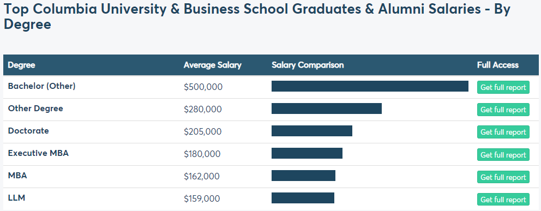Get full report for LLM row
Screen dimensions: 541x211
pos(503,200)
